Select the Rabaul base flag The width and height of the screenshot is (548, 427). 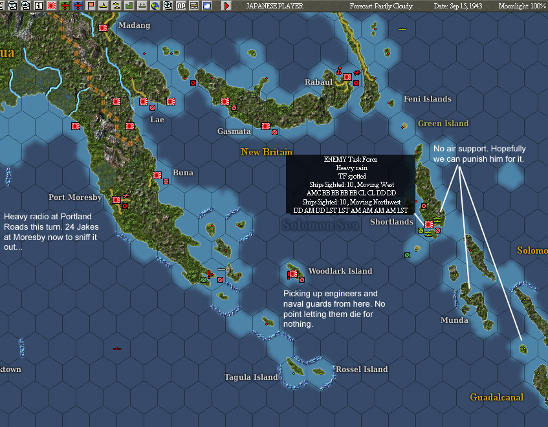347,77
